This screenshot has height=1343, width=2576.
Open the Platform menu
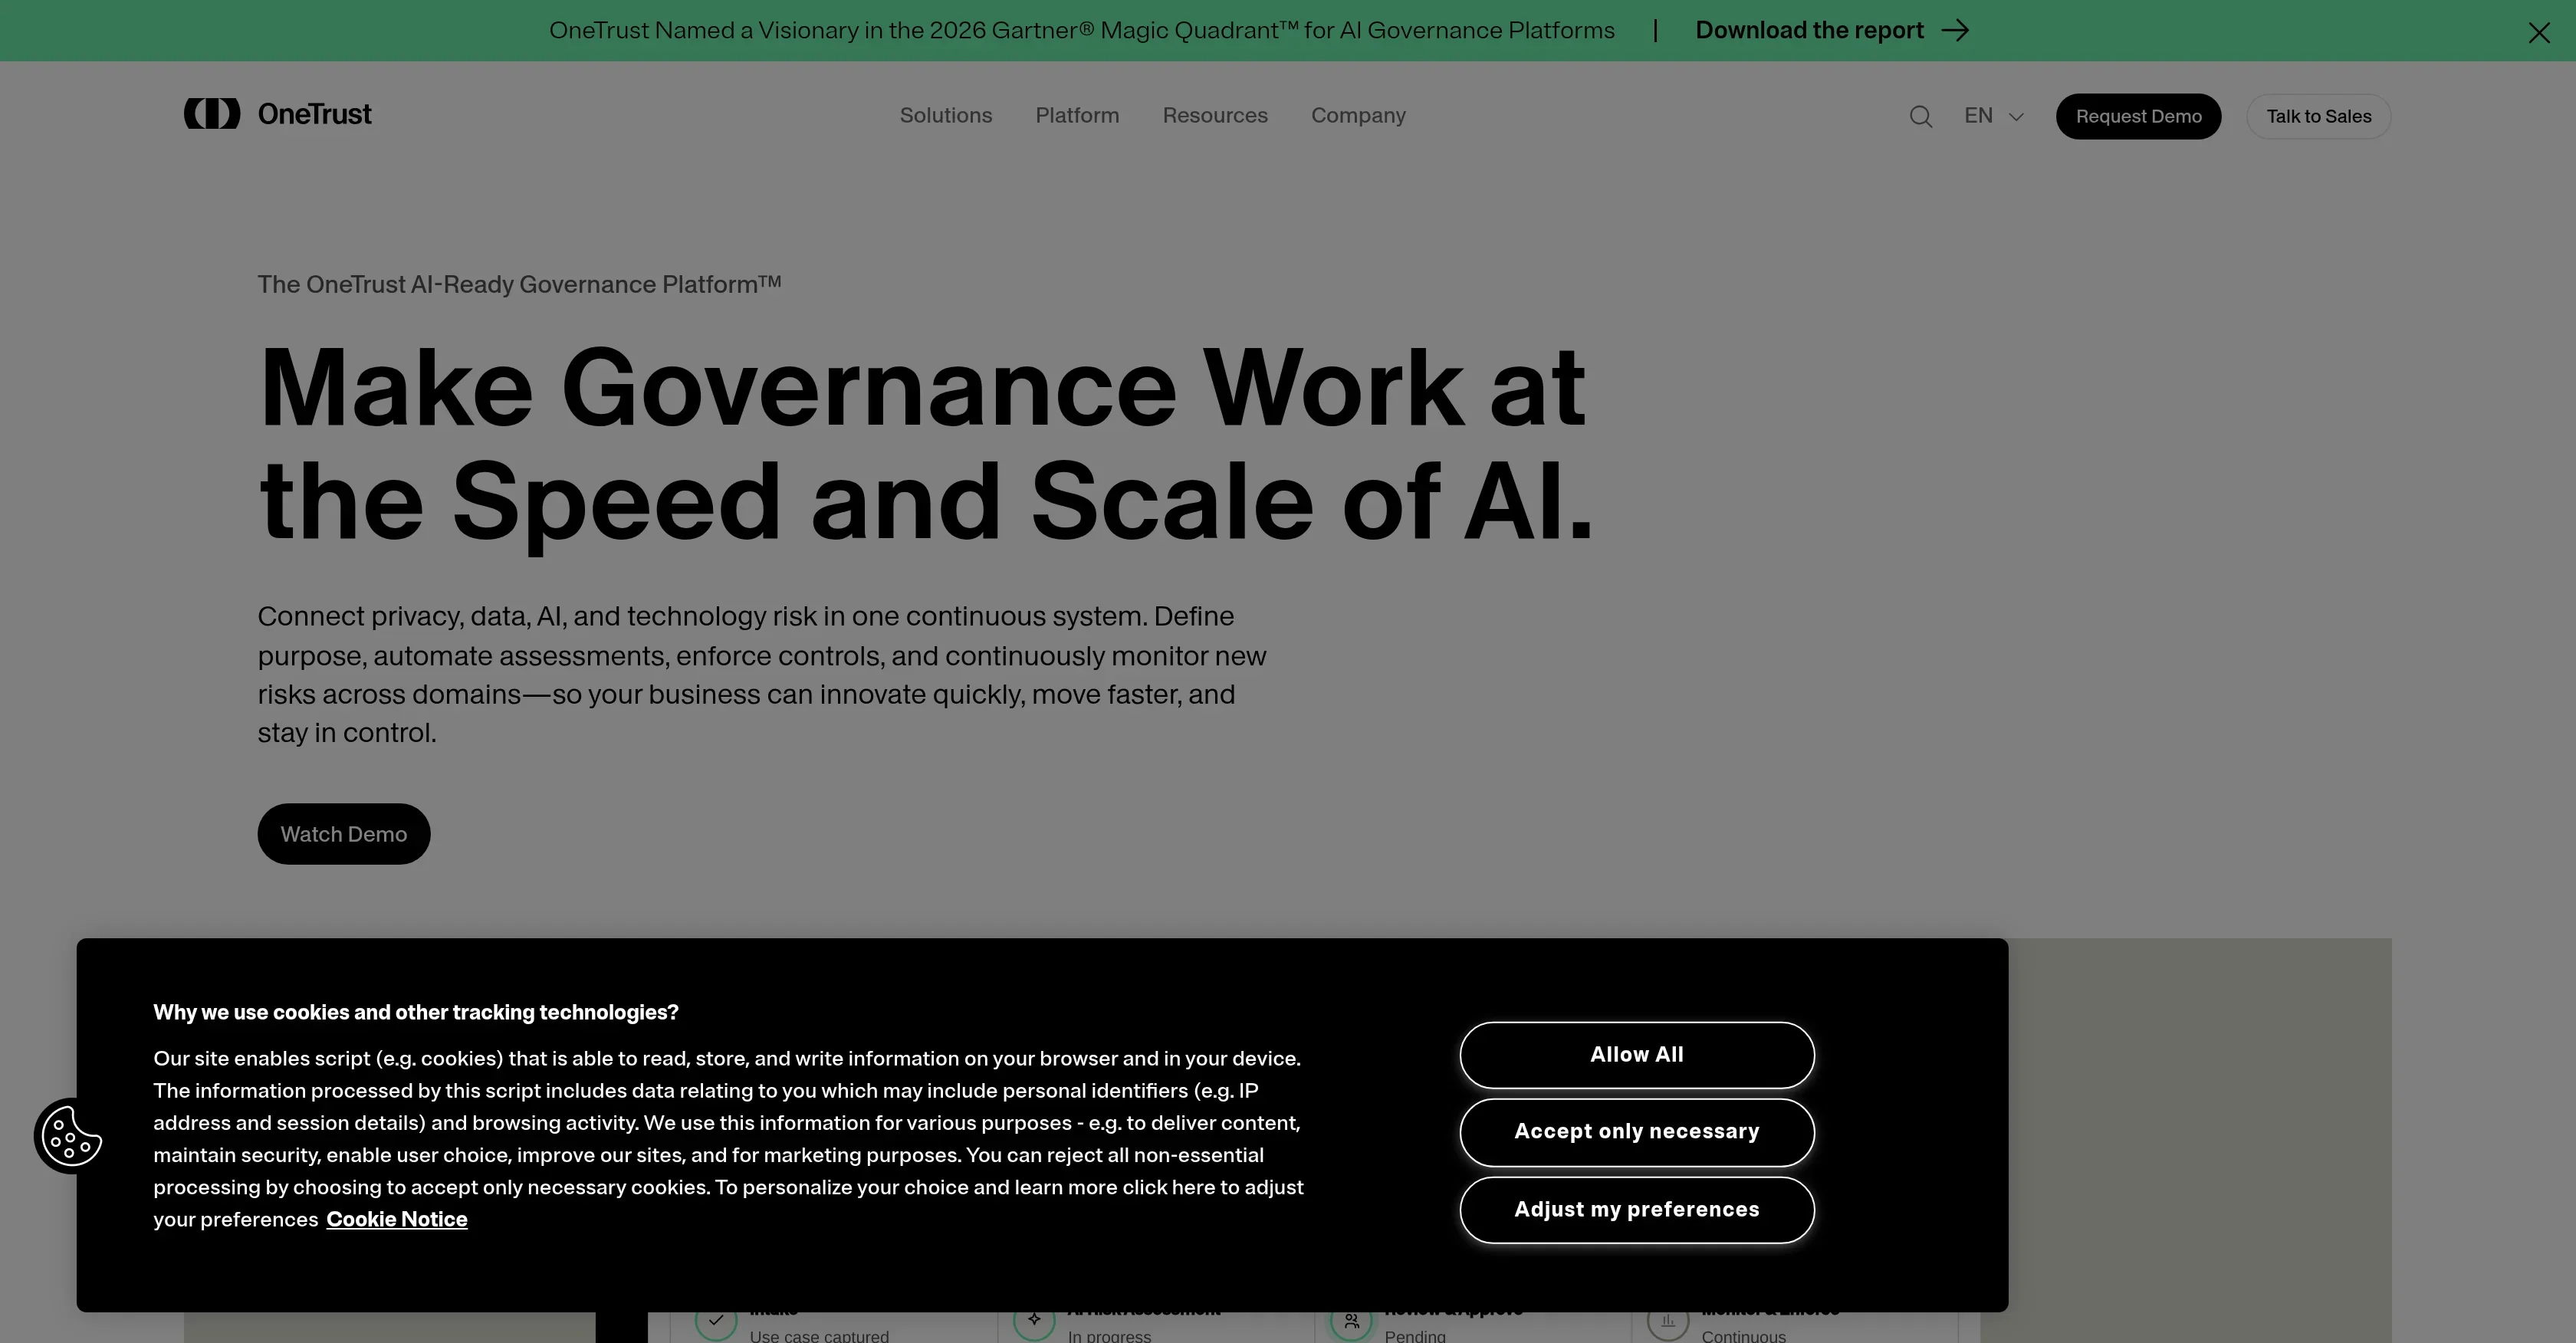[x=1077, y=116]
